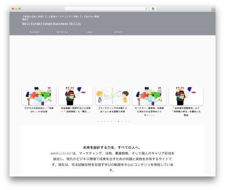Click the Japanese tagline above the site title
This screenshot has height=190, width=225.
pyautogui.click(x=61, y=18)
